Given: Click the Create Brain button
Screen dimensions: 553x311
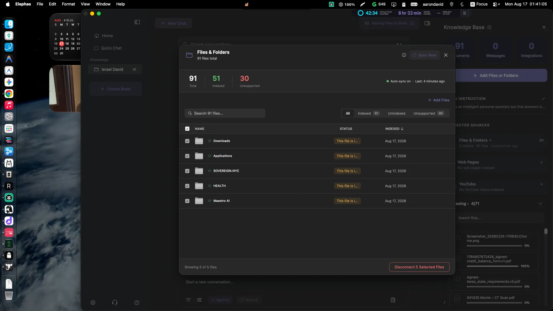Looking at the screenshot, I should coord(115,89).
